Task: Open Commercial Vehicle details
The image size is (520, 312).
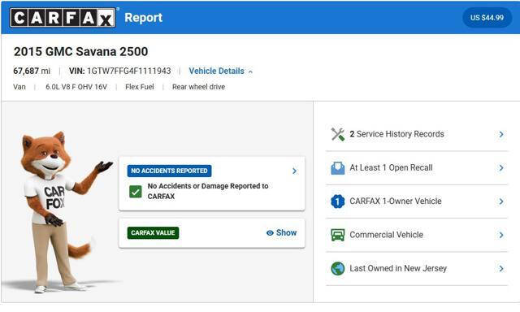Action: click(417, 235)
